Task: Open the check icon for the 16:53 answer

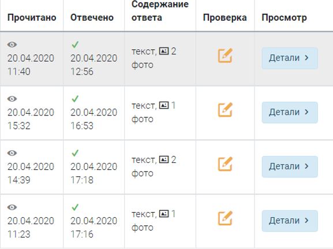Action: click(225, 110)
